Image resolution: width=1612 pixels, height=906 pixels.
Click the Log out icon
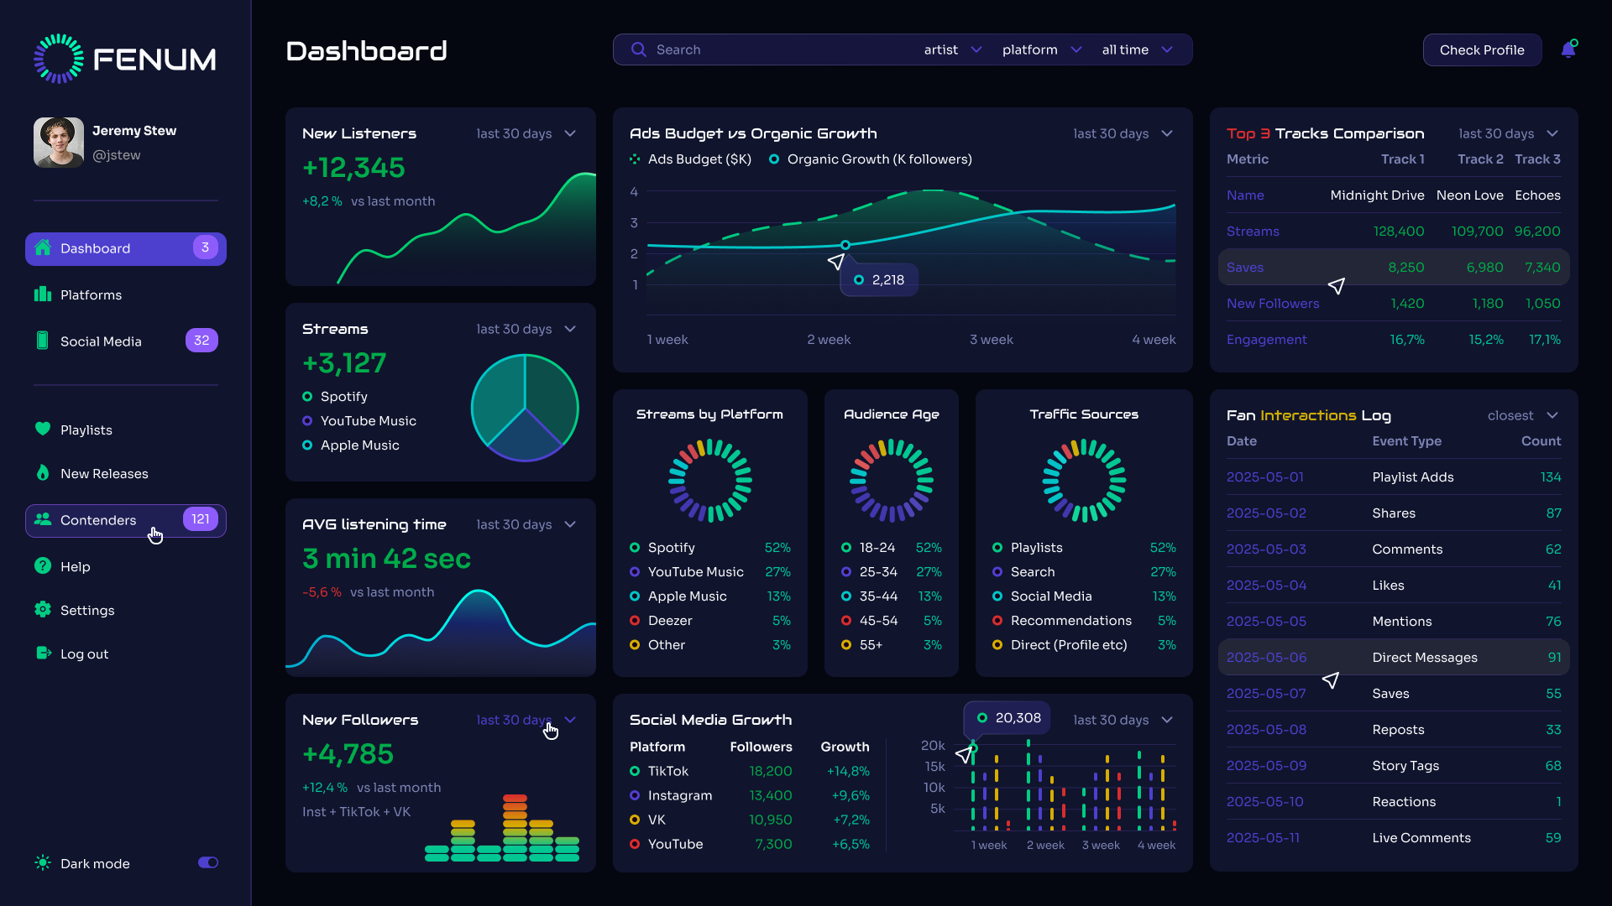(43, 653)
